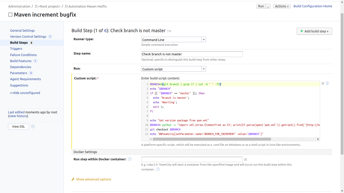Click help icon after Docker container description
The width and height of the screenshot is (344, 193).
coord(158,169)
